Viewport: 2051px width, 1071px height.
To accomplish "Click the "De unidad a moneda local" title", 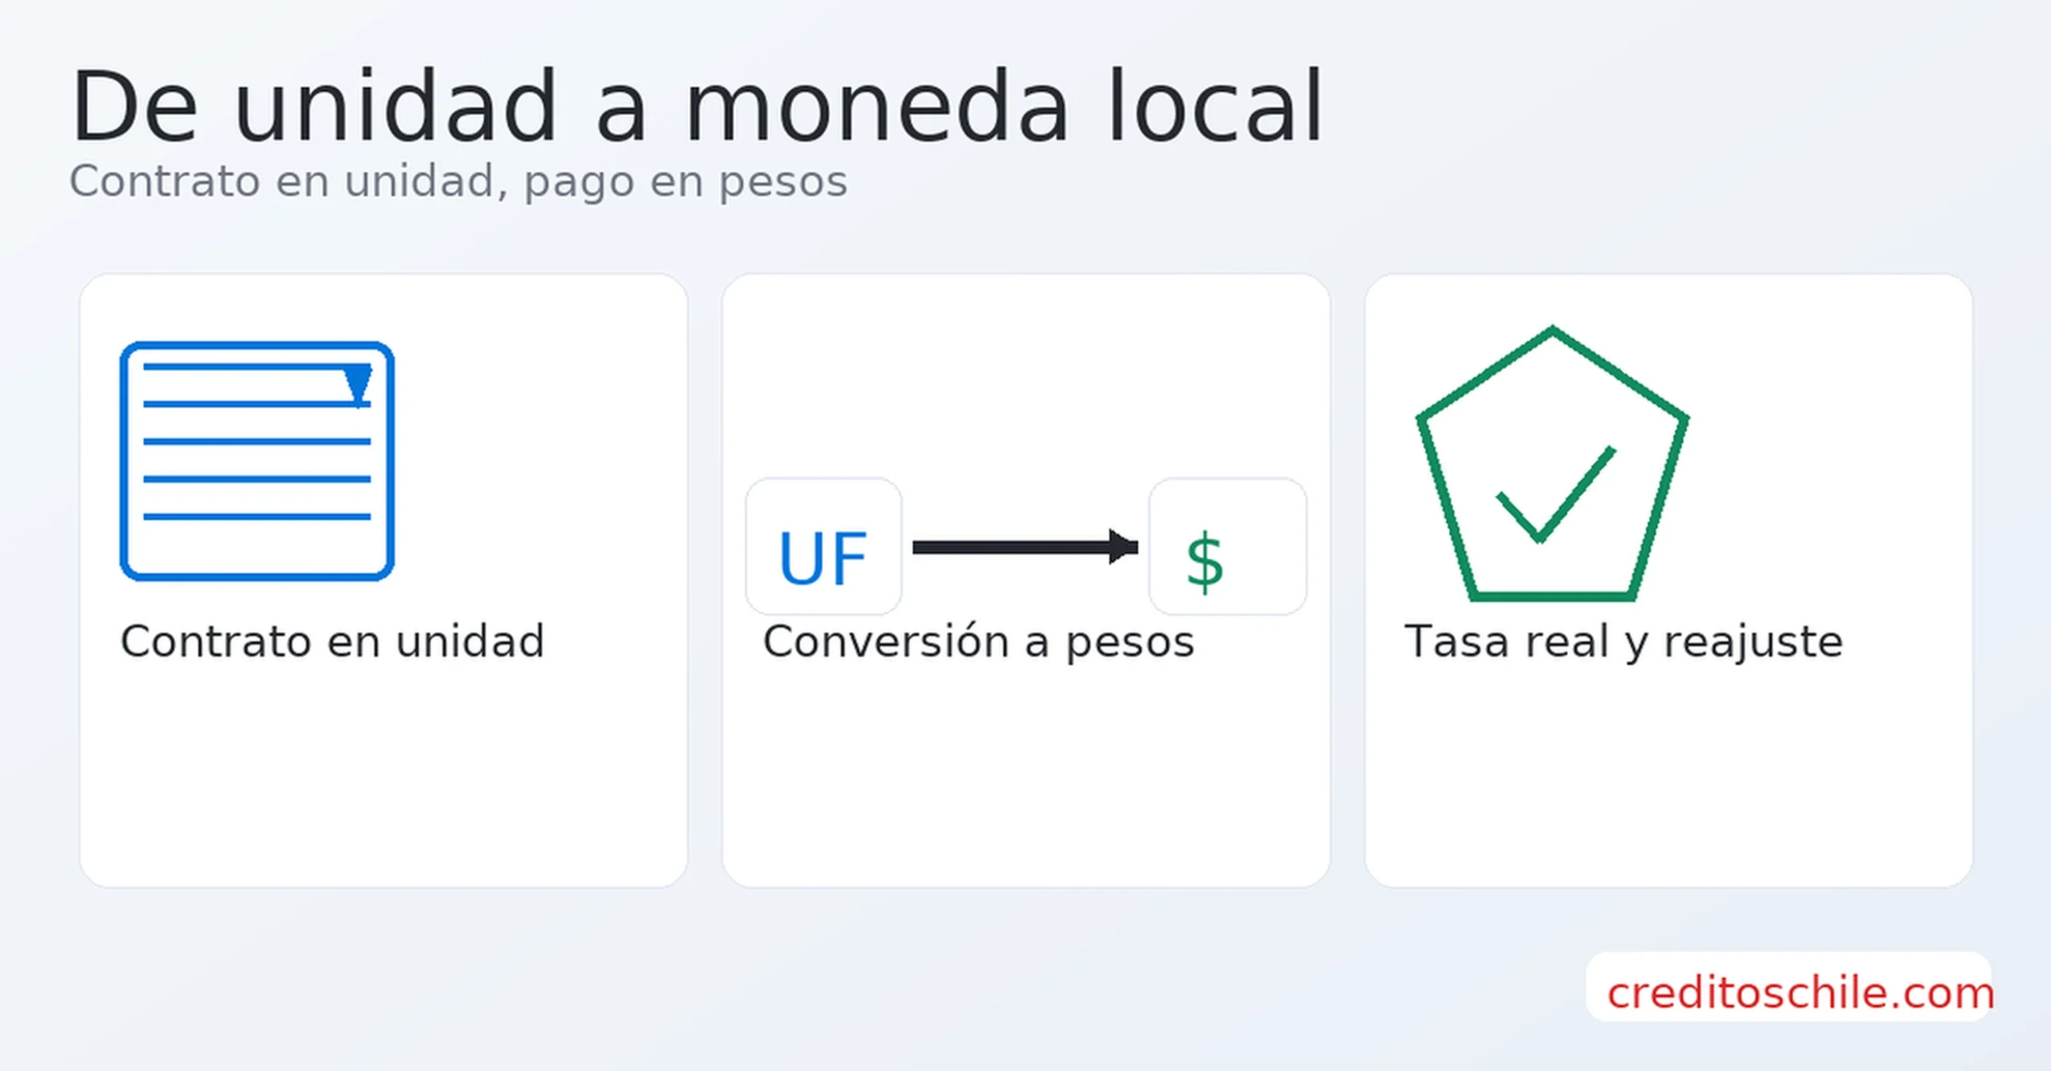I will click(x=697, y=107).
